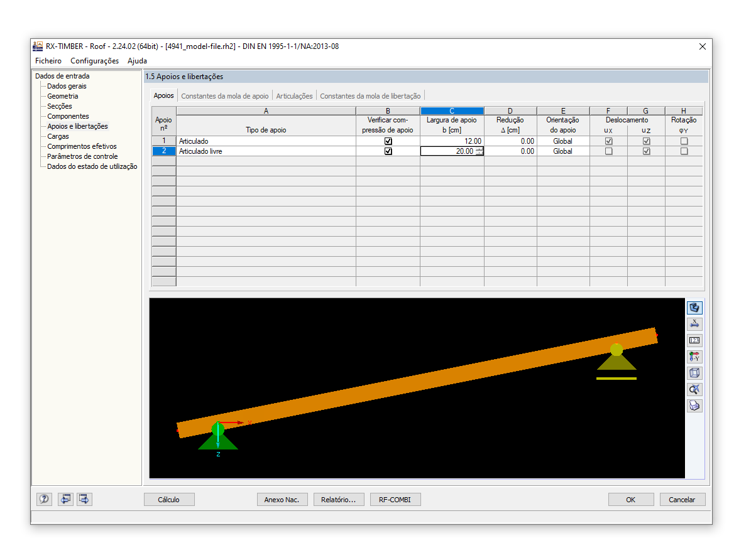Image resolution: width=751 pixels, height=538 pixels.
Task: Select the -Y axis view icon
Action: (694, 357)
